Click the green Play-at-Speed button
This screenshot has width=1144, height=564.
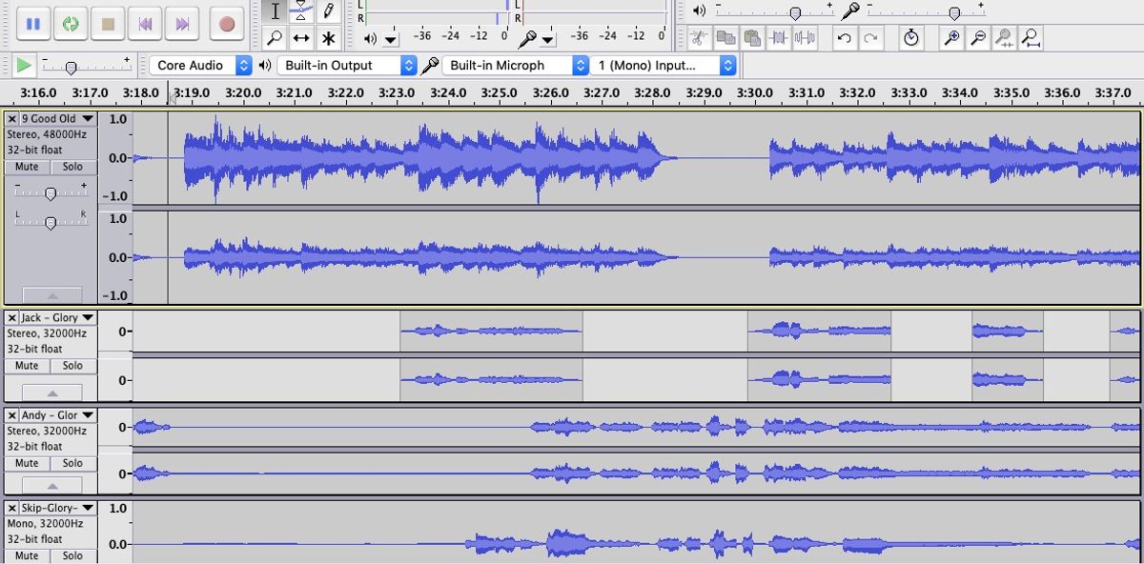point(24,66)
